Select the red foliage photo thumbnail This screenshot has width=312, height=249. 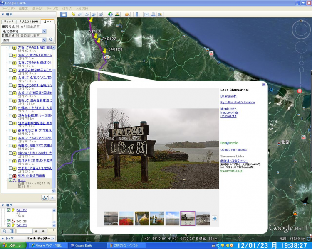[x=126, y=218]
